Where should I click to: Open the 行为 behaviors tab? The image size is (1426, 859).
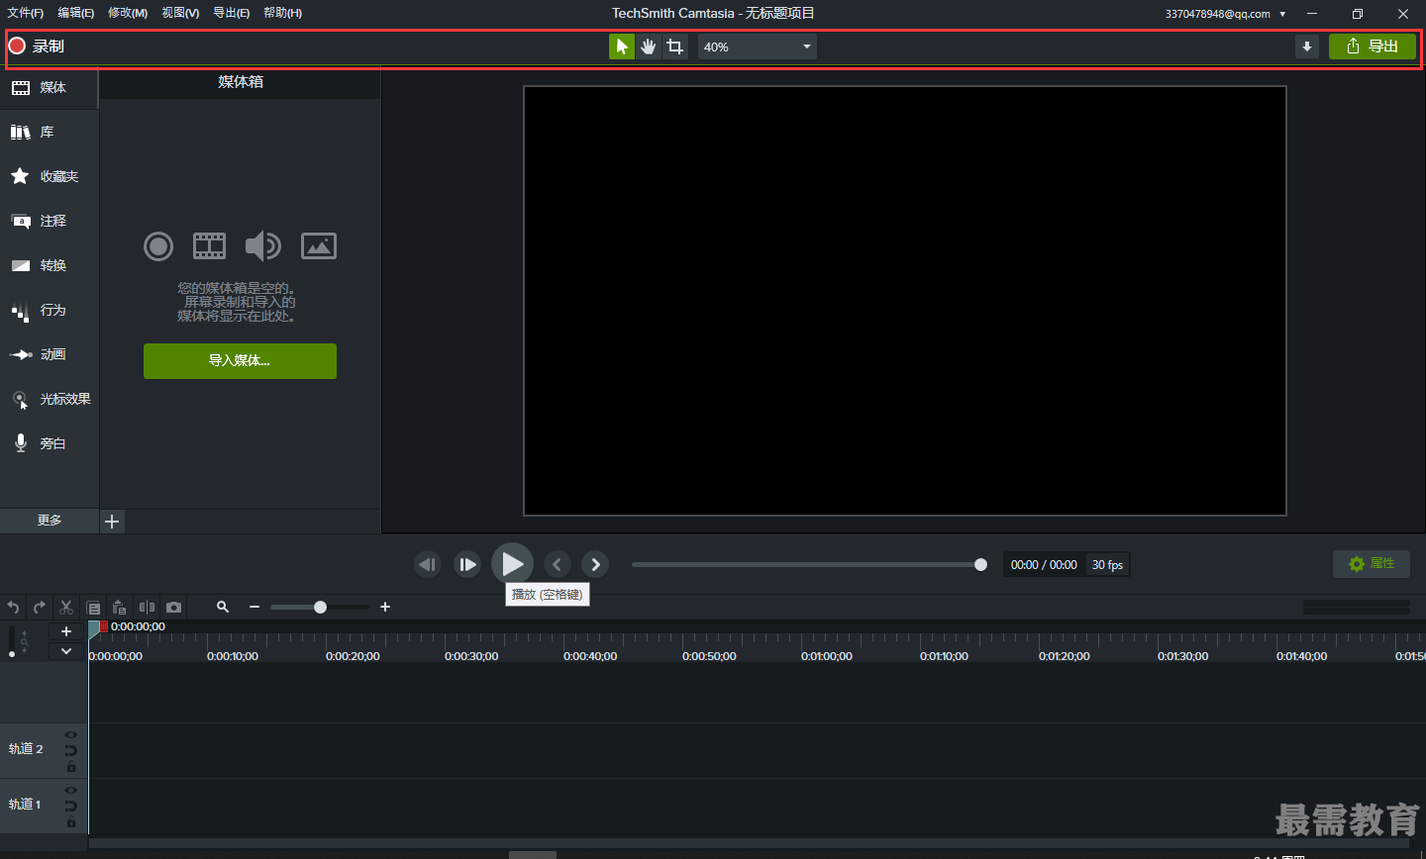coord(49,311)
